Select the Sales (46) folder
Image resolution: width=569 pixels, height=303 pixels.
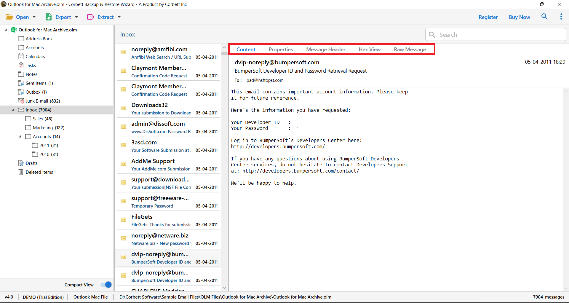[x=39, y=119]
